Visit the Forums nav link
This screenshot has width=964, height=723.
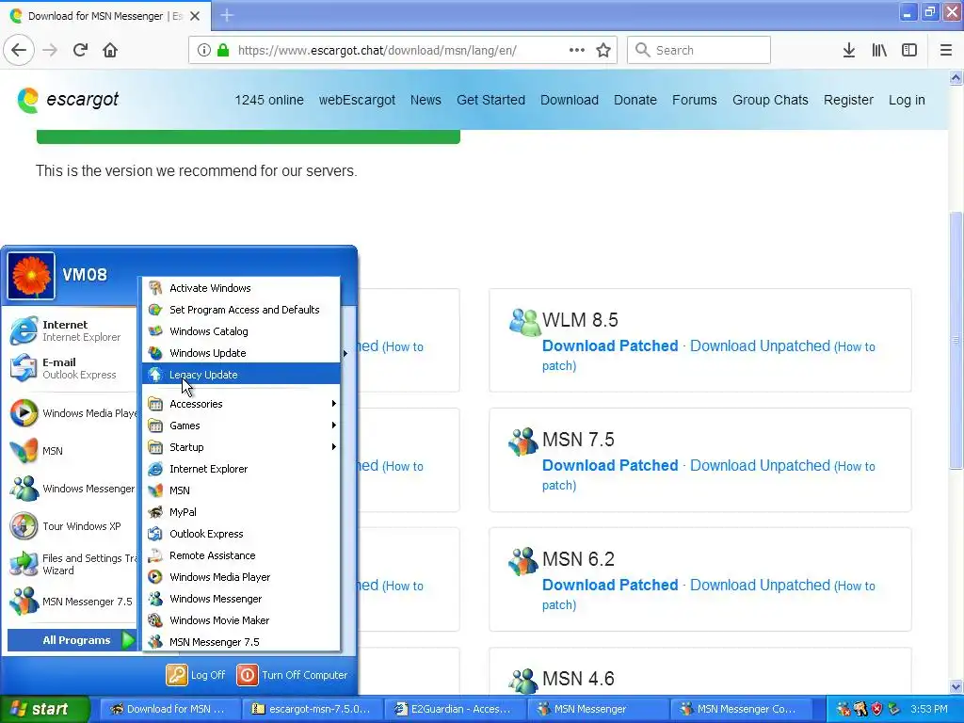click(x=694, y=100)
